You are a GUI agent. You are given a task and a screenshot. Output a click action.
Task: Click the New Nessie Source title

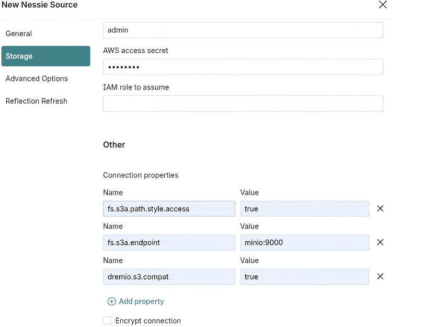click(40, 5)
